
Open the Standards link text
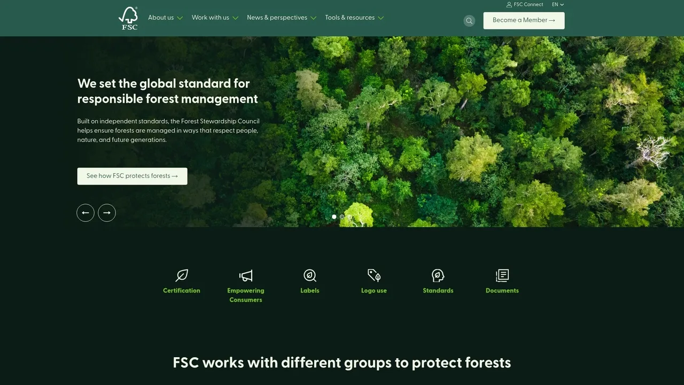tap(438, 291)
